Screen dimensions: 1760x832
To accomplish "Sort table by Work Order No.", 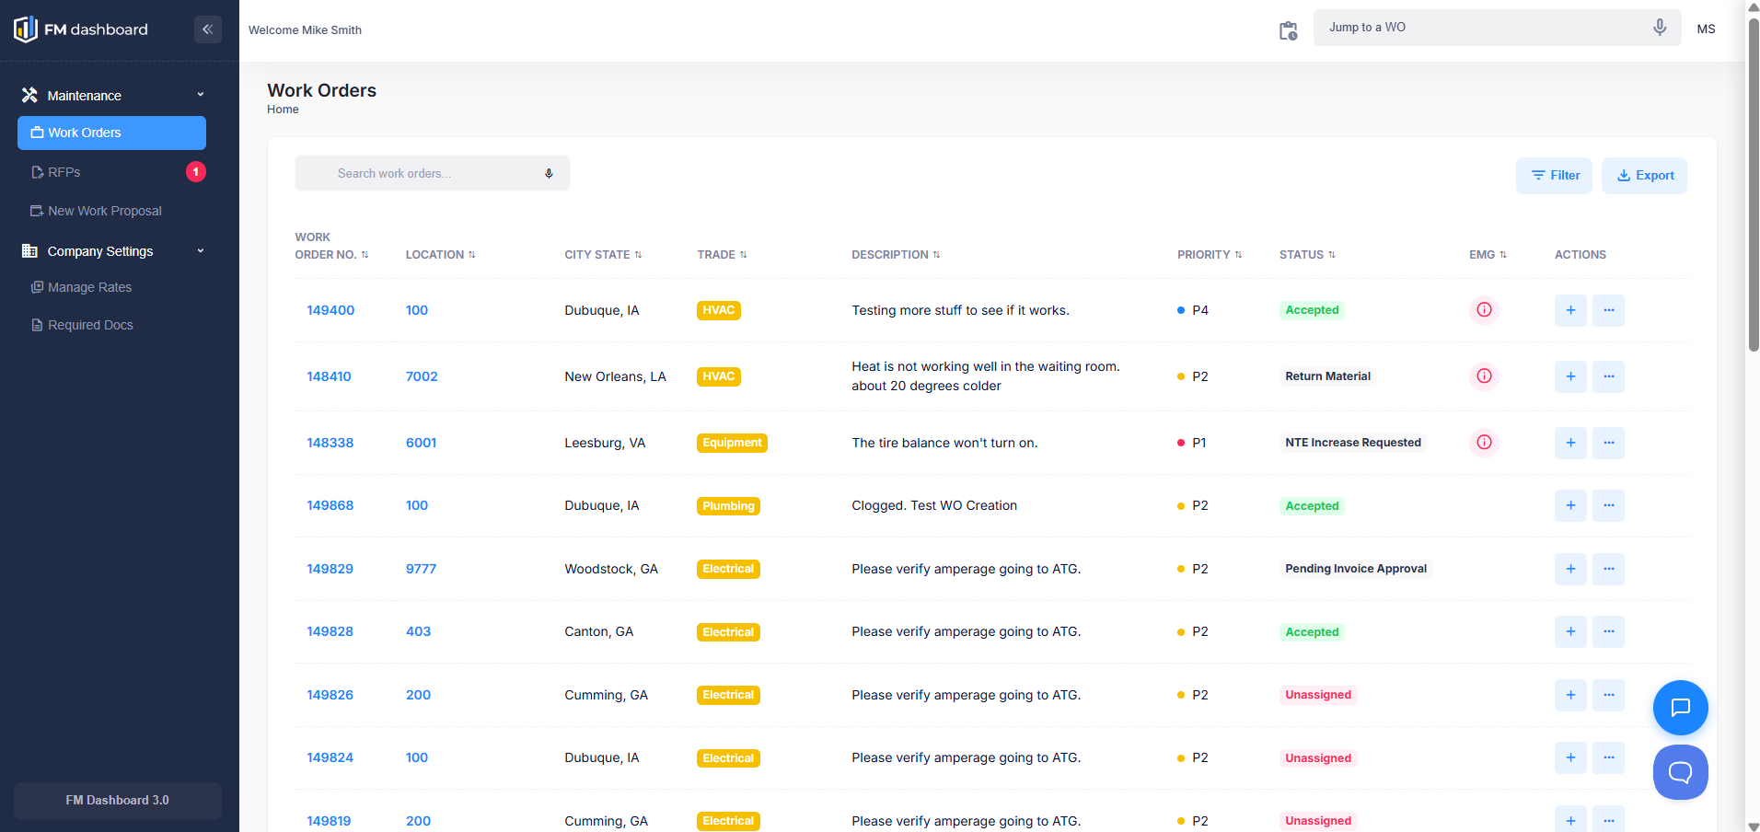I will 331,246.
